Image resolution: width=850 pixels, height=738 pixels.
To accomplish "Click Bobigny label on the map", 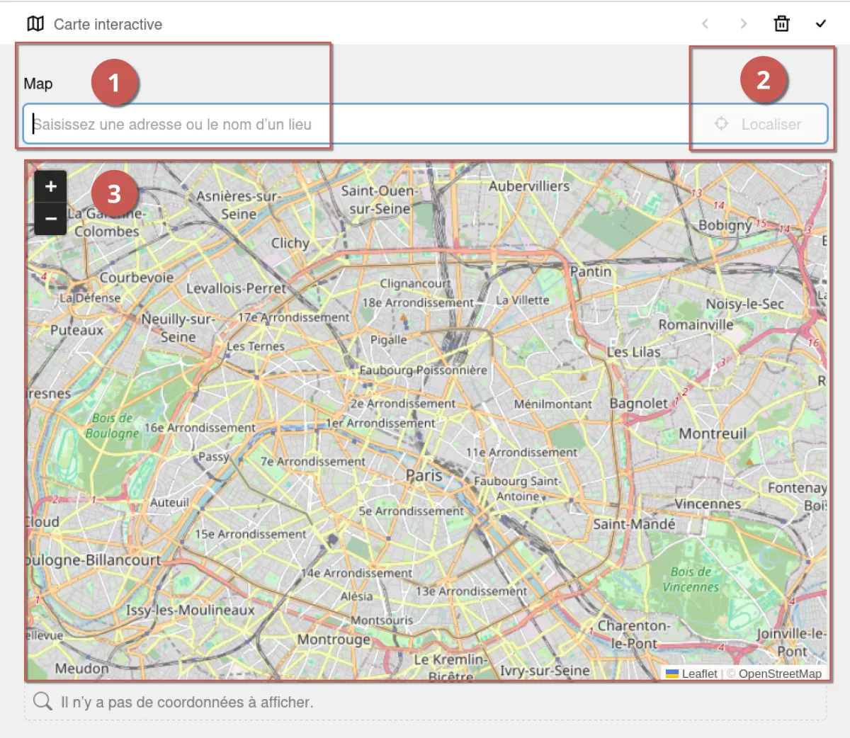I will point(725,225).
